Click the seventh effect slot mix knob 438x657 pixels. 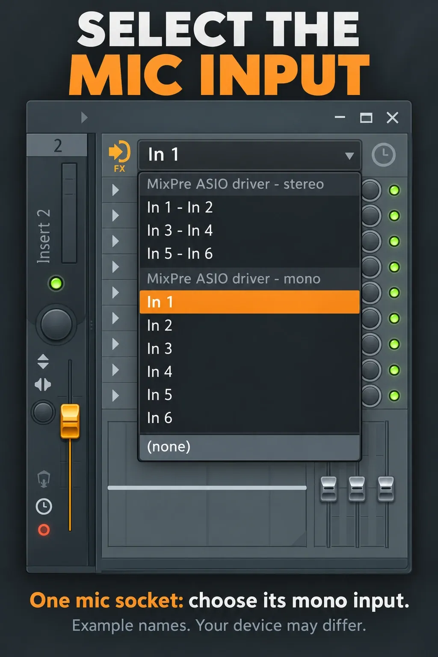pyautogui.click(x=370, y=344)
